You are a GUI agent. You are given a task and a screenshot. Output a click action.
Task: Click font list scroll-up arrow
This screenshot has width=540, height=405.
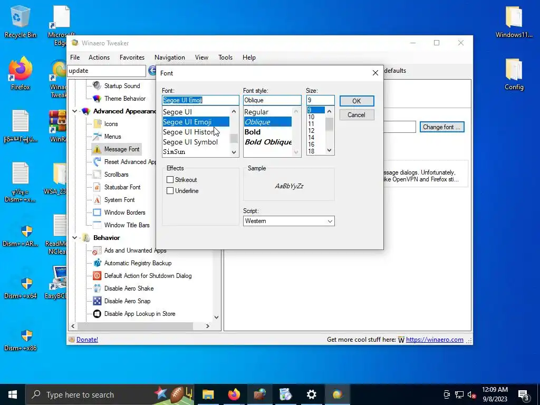click(234, 111)
